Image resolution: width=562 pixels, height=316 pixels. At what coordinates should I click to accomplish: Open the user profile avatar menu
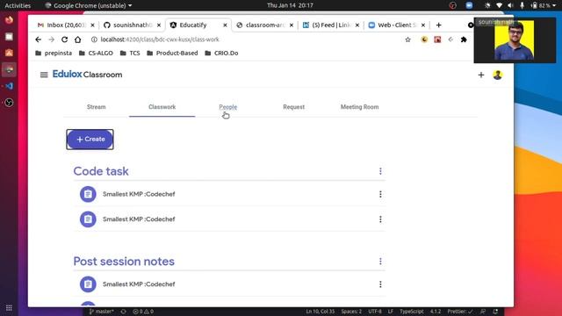498,75
